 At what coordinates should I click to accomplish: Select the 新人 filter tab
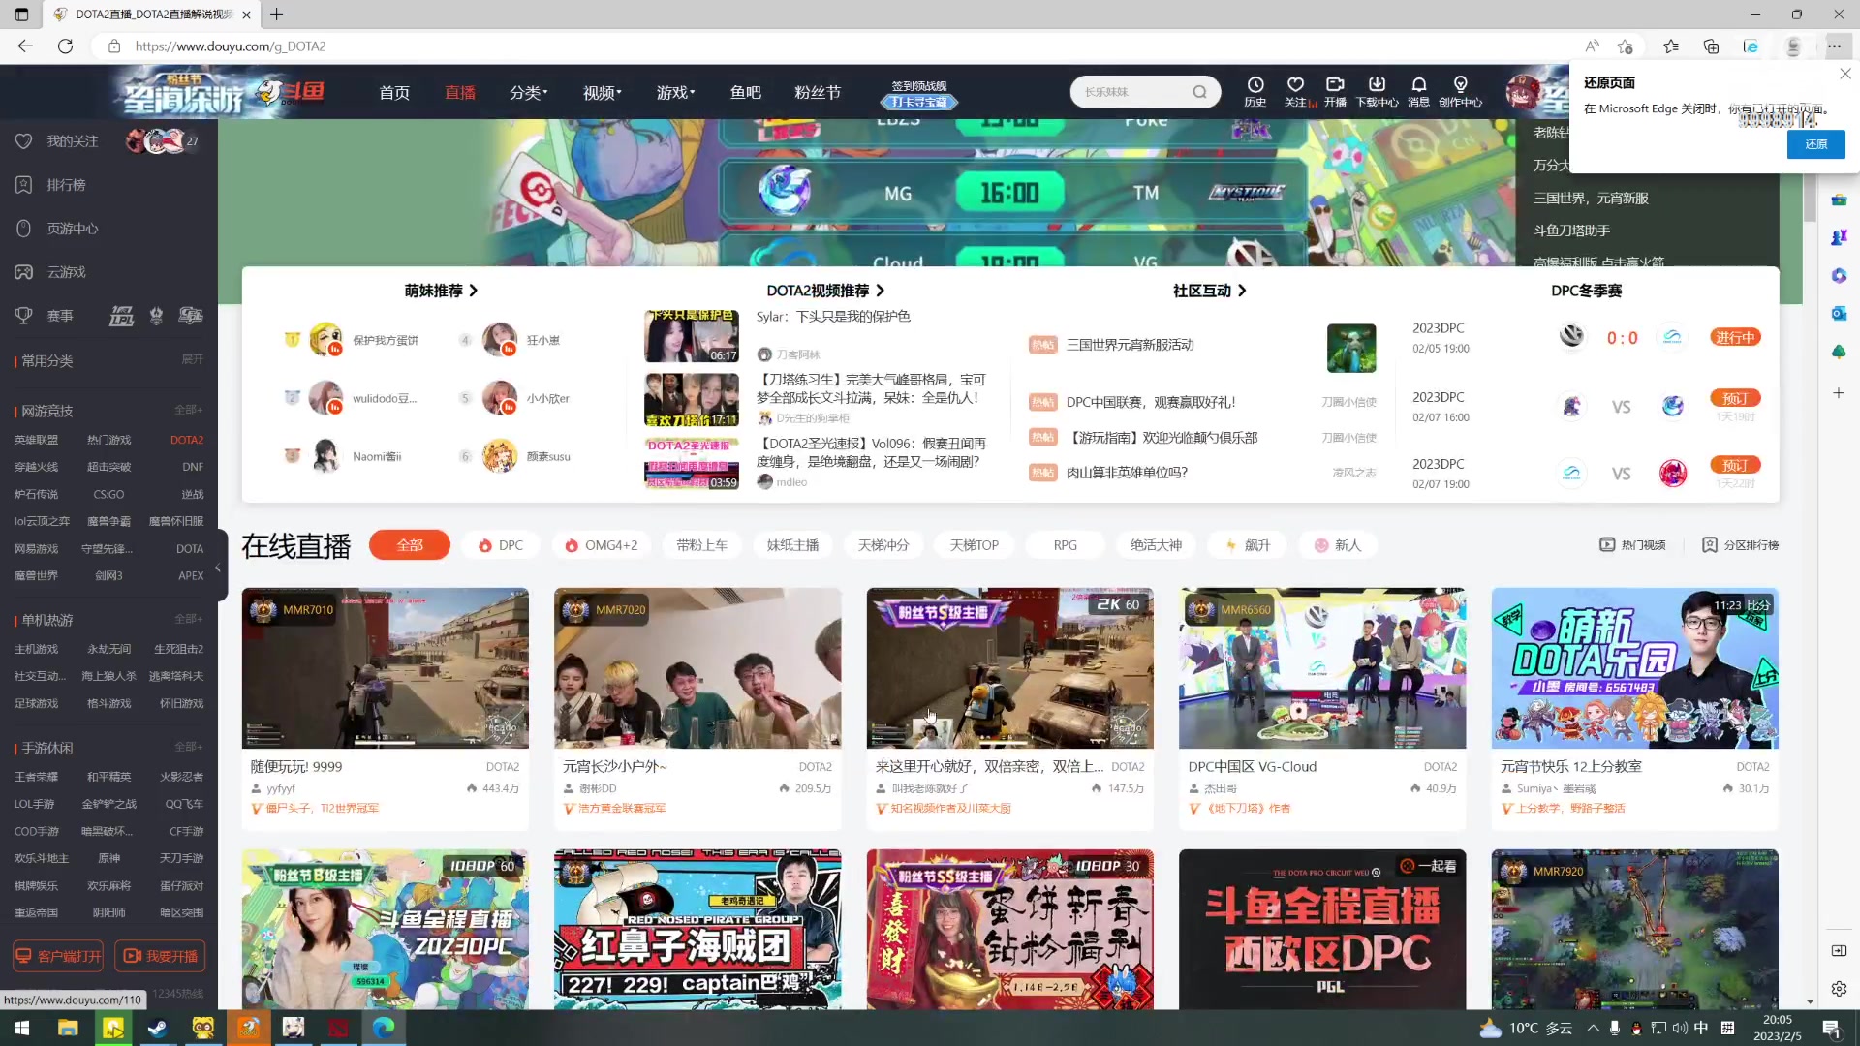[1337, 545]
